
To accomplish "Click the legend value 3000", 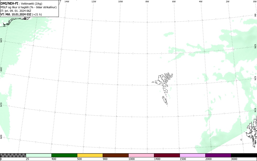I will (x=234, y=159).
